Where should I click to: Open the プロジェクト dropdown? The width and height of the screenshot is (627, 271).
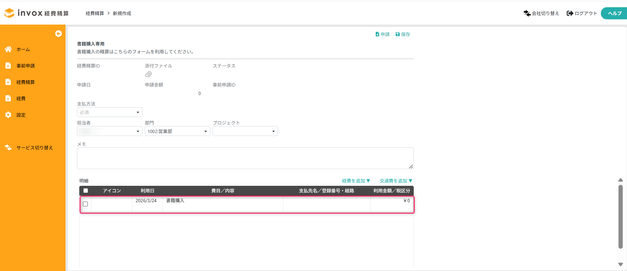coord(245,131)
